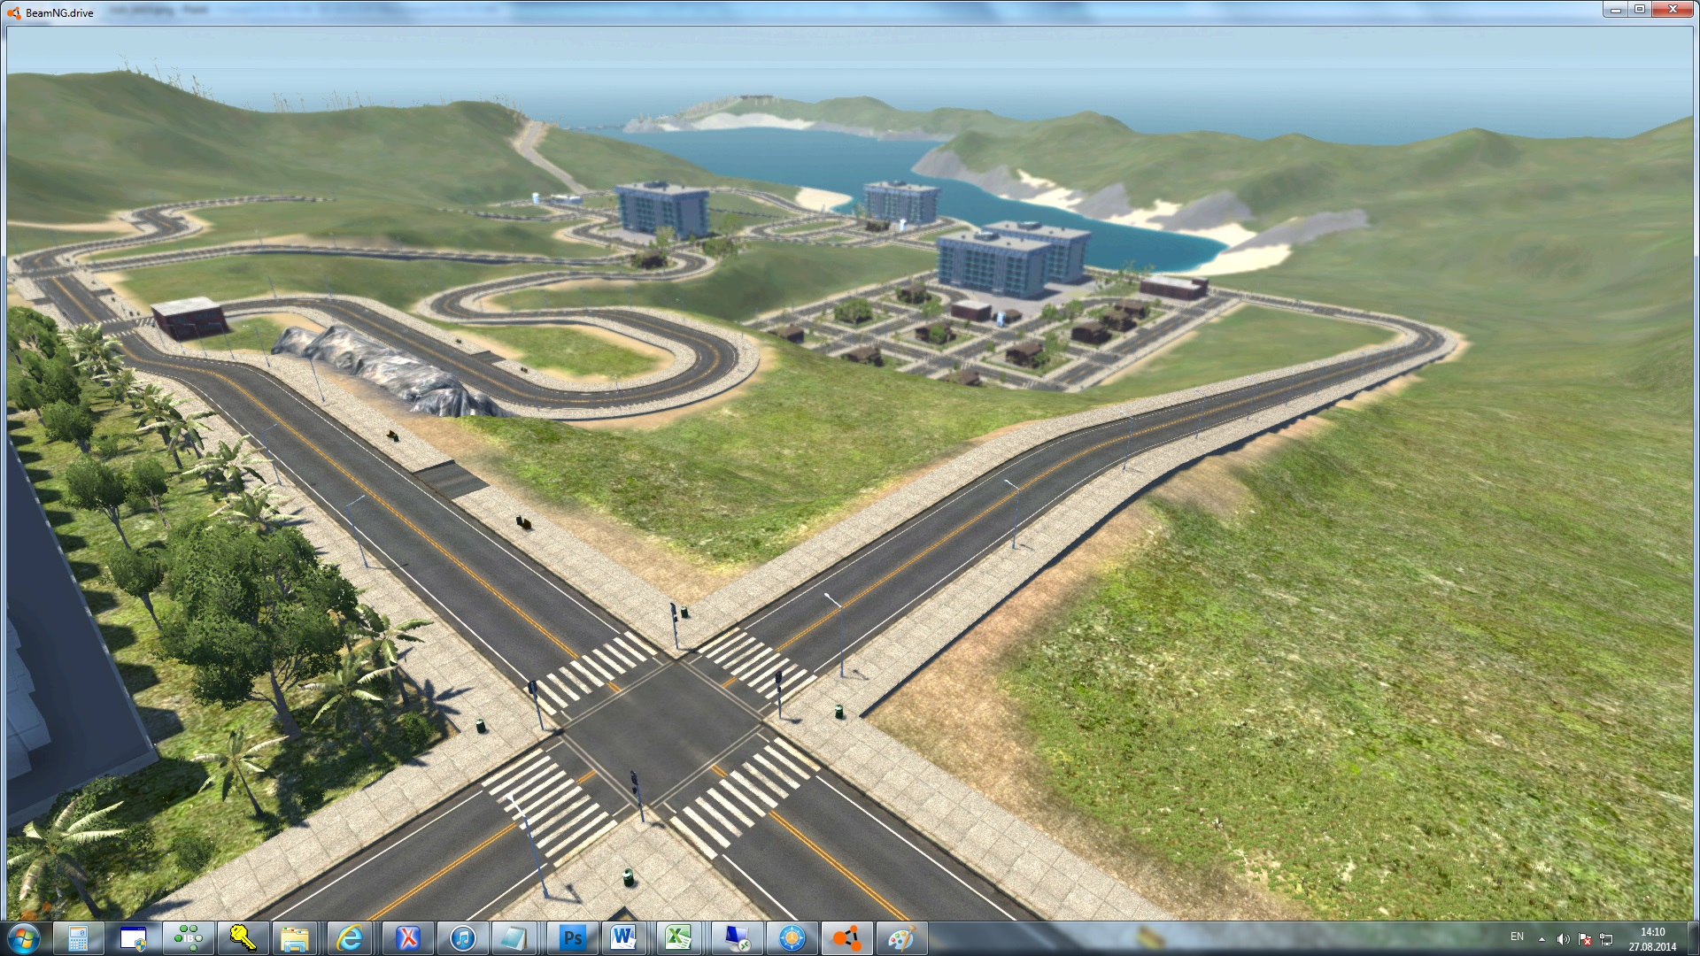Click the Show Desktop strip
This screenshot has height=956, width=1700.
tap(1693, 939)
